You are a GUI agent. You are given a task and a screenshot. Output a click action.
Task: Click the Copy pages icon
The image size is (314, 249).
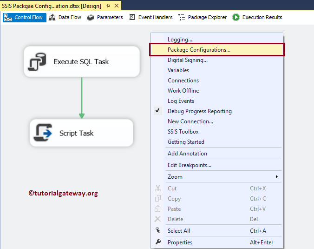158,198
